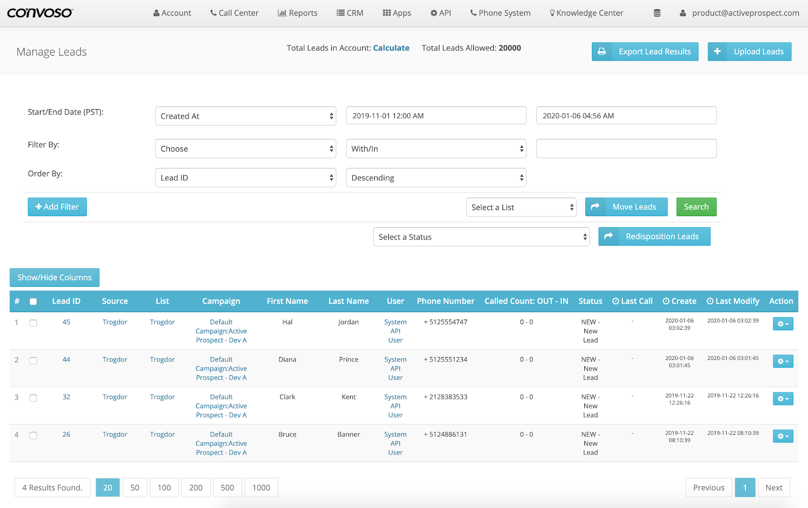Check the box for lead 32 Clark Kent
This screenshot has height=508, width=808.
(33, 398)
